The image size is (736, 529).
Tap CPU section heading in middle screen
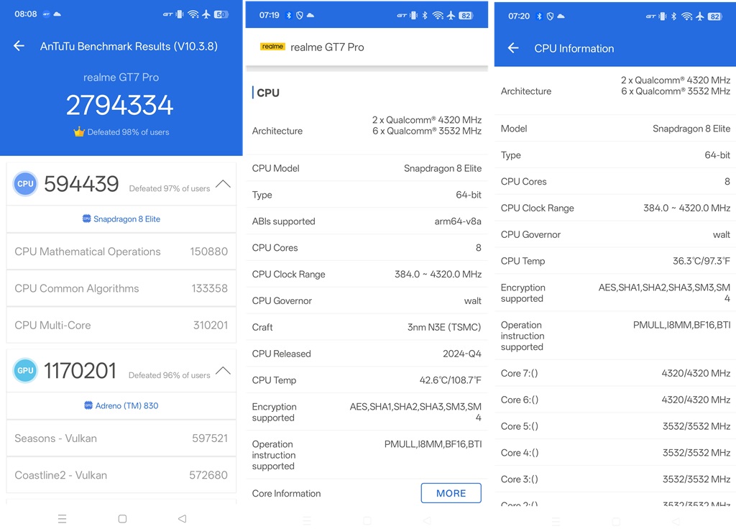pos(268,93)
